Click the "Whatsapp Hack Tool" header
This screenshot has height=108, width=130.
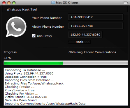pyautogui.click(x=22, y=10)
